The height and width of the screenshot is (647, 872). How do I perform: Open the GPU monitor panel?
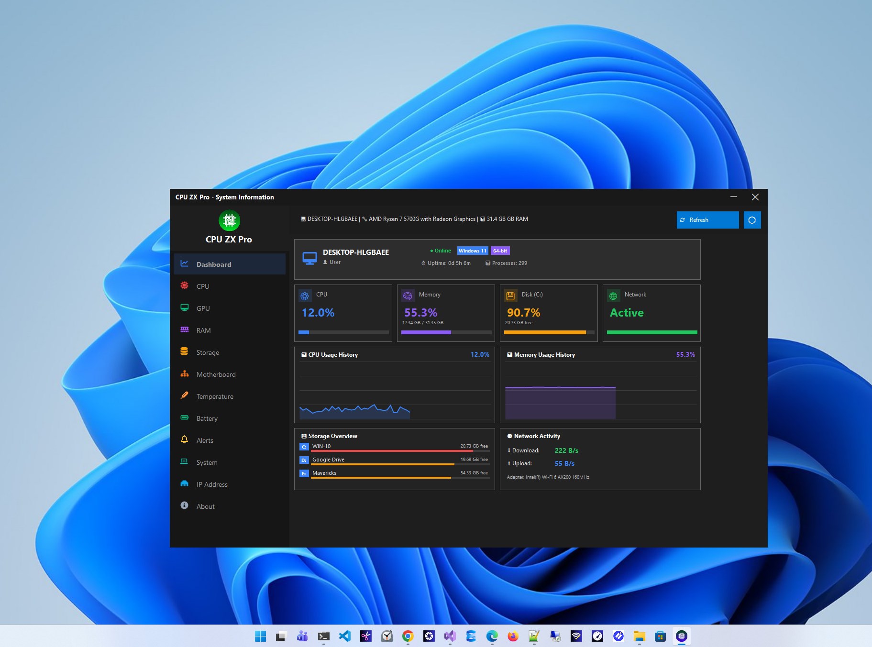pyautogui.click(x=203, y=308)
